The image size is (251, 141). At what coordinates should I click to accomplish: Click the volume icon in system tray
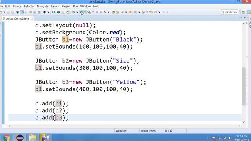[x=230, y=138]
